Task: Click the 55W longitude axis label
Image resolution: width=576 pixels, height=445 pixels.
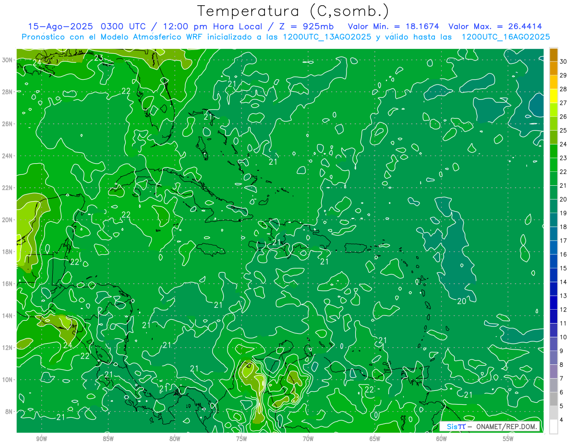Action: pos(508,439)
